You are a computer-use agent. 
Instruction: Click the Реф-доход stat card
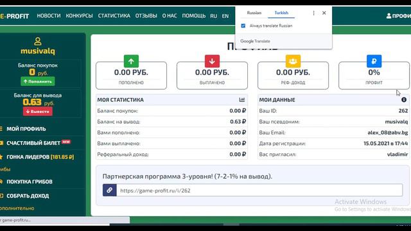pos(293,76)
